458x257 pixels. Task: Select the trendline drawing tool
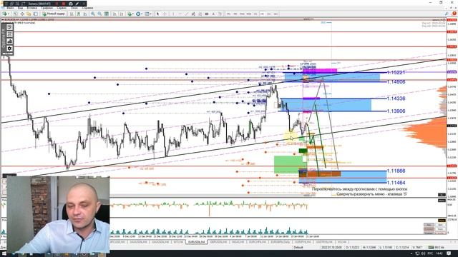pyautogui.click(x=187, y=14)
